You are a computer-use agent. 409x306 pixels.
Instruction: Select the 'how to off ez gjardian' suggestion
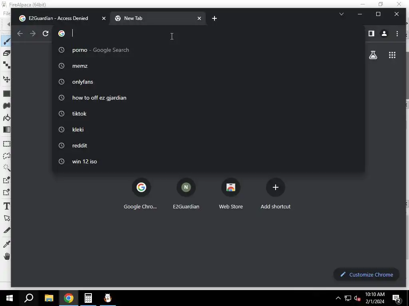coord(208,98)
